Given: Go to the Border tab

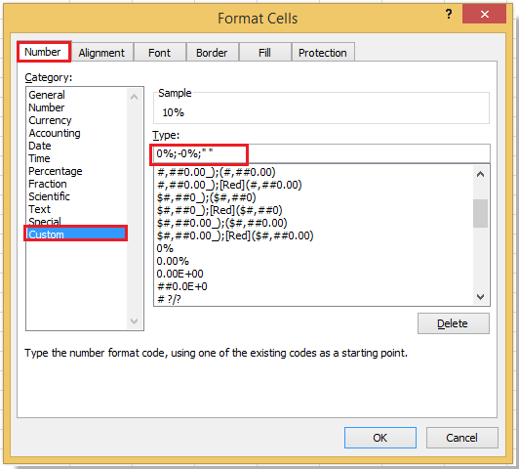Looking at the screenshot, I should (x=212, y=53).
